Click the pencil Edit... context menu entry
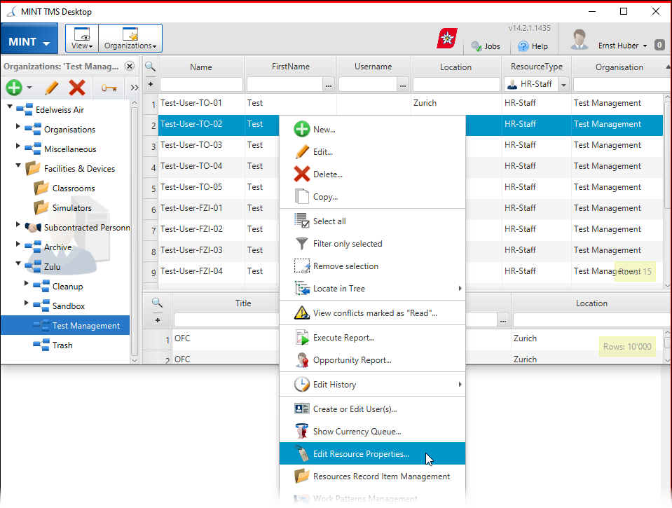Viewport: 672px width, 508px height. (372, 152)
